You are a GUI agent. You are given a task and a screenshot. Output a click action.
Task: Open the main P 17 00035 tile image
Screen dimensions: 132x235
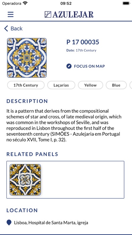(27, 58)
